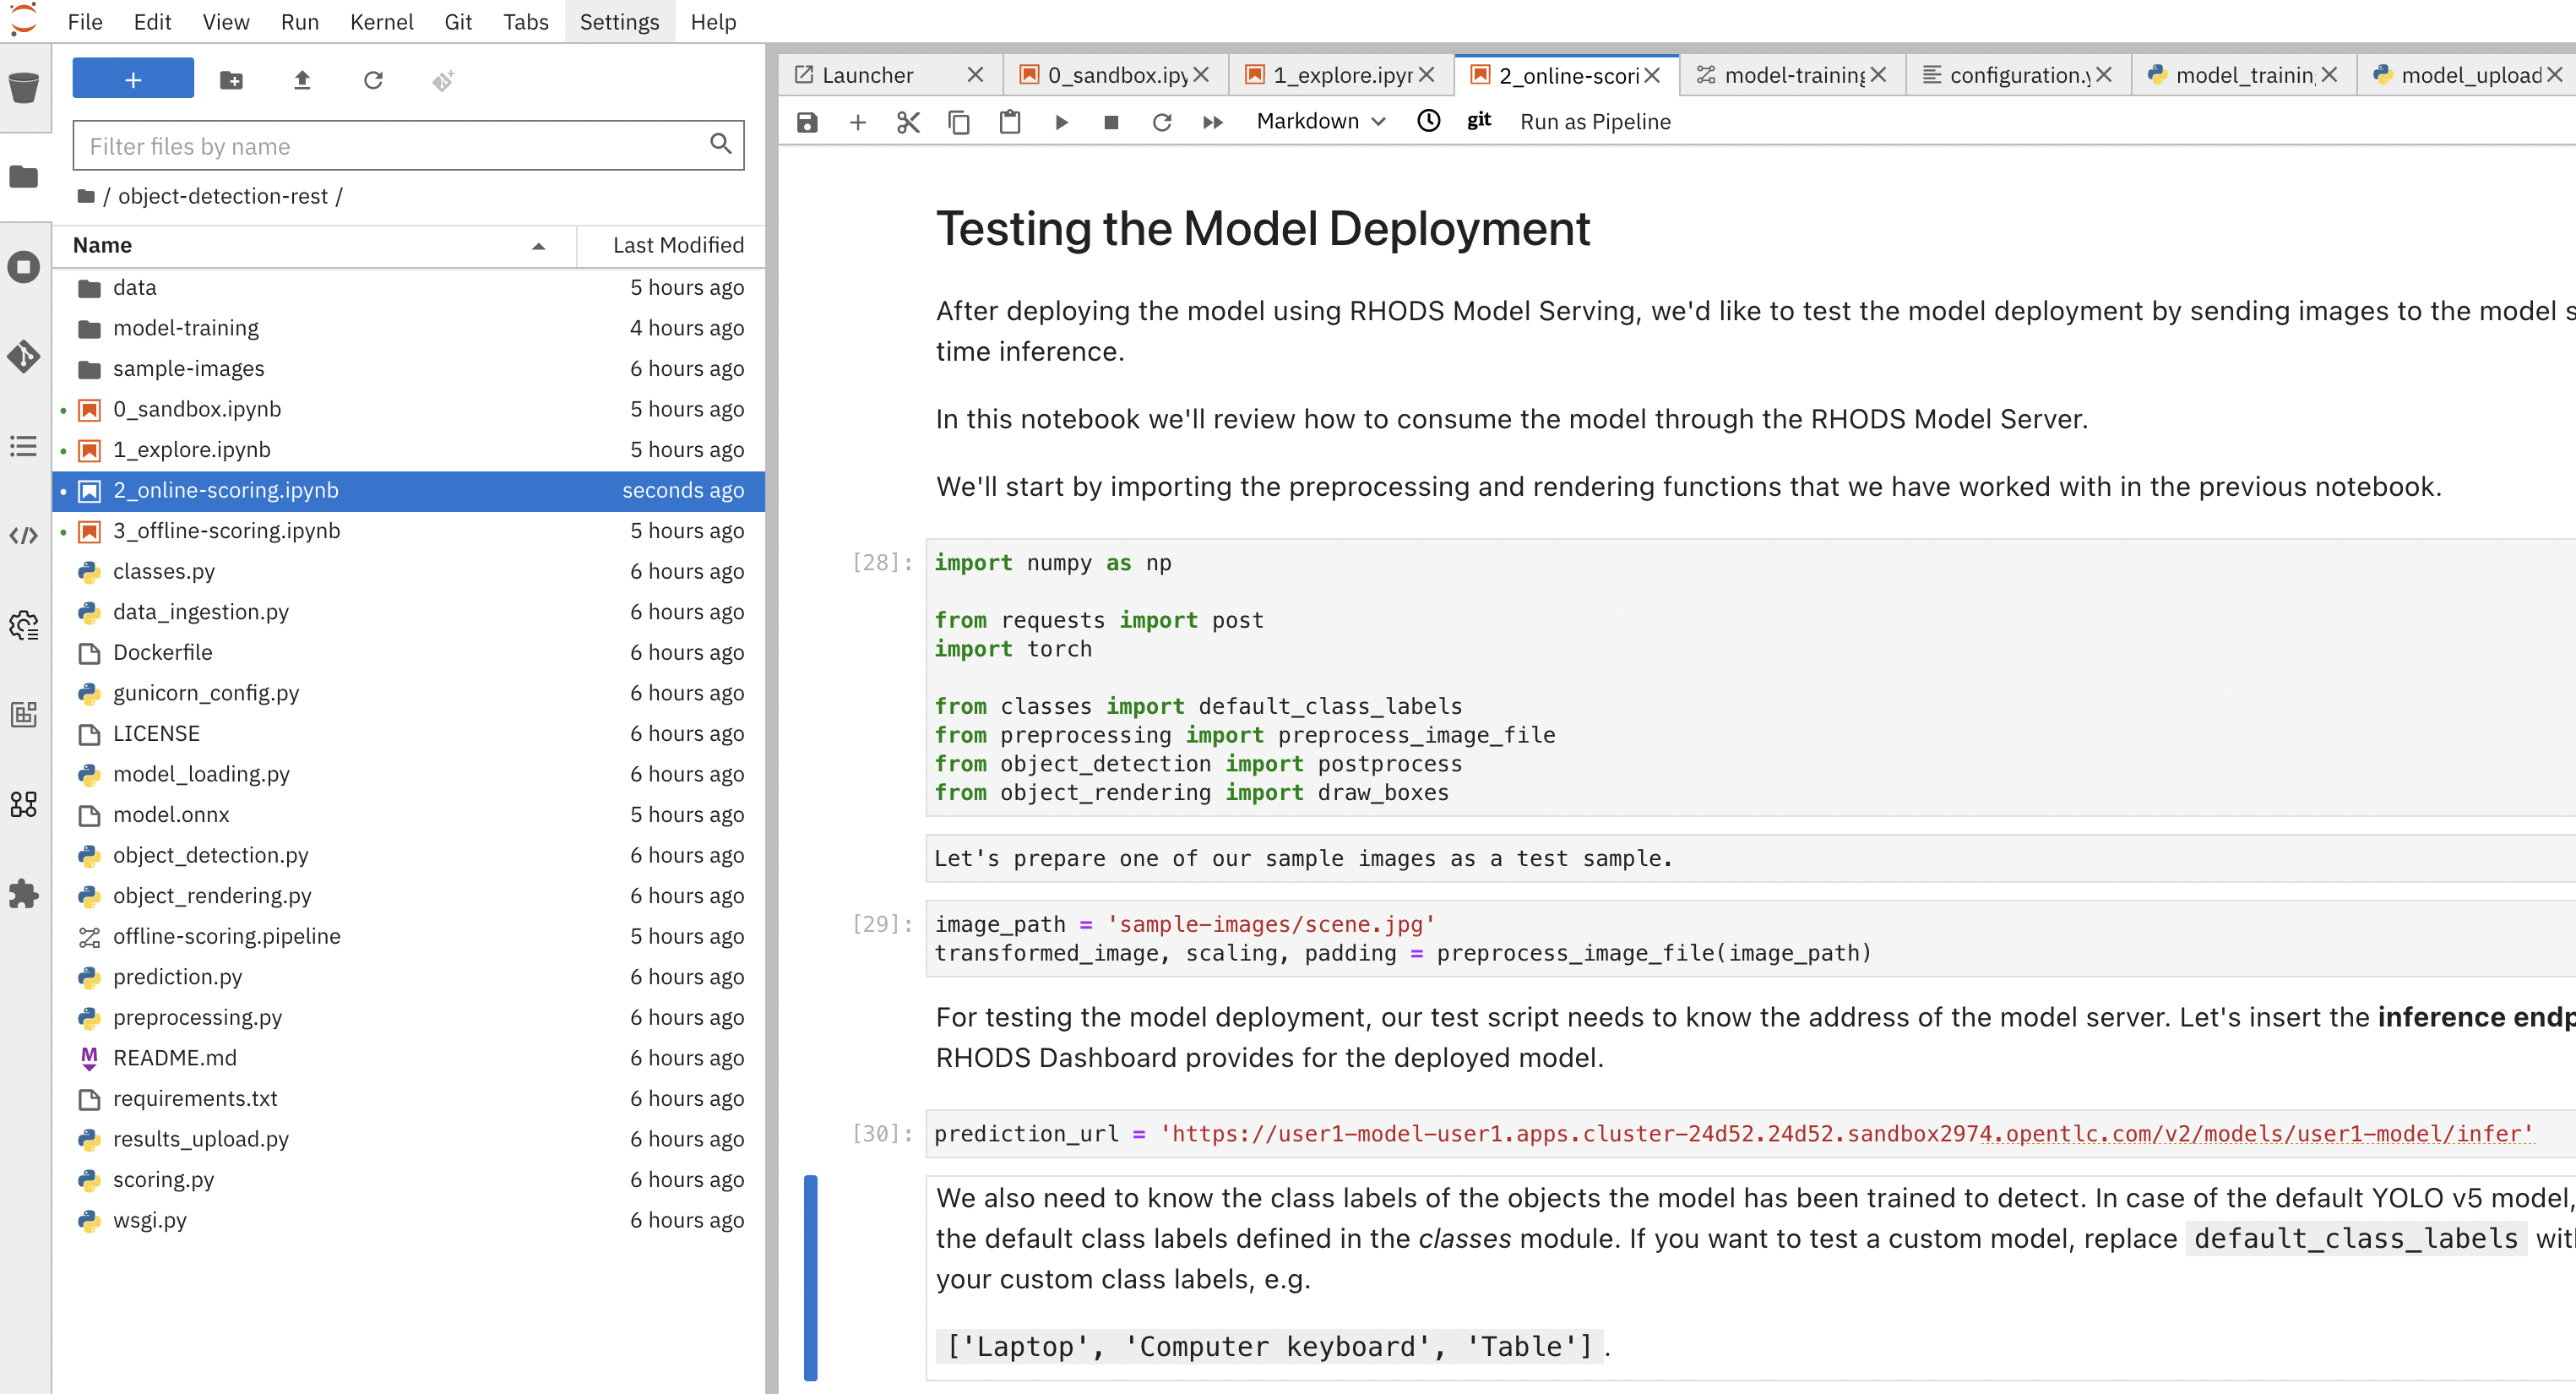2576x1394 pixels.
Task: Navigate to root folder breadcrumb icon
Action: point(86,196)
